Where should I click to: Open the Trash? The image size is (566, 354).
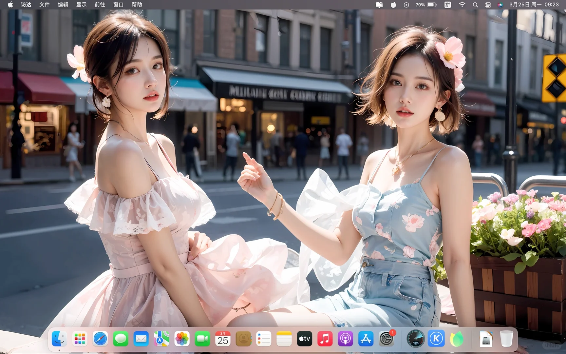[506, 339]
